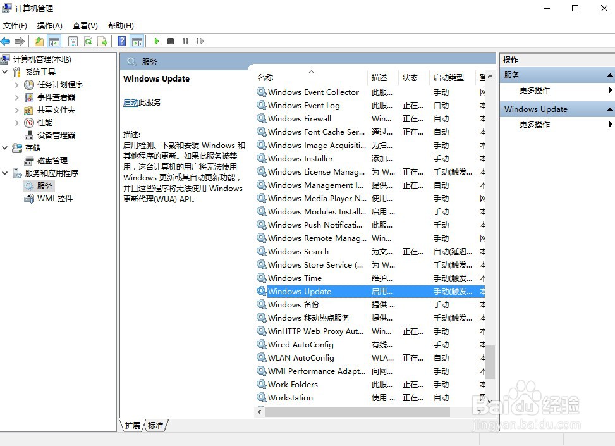The image size is (615, 446).
Task: Select 共享文件夹 in the tree
Action: click(x=56, y=109)
